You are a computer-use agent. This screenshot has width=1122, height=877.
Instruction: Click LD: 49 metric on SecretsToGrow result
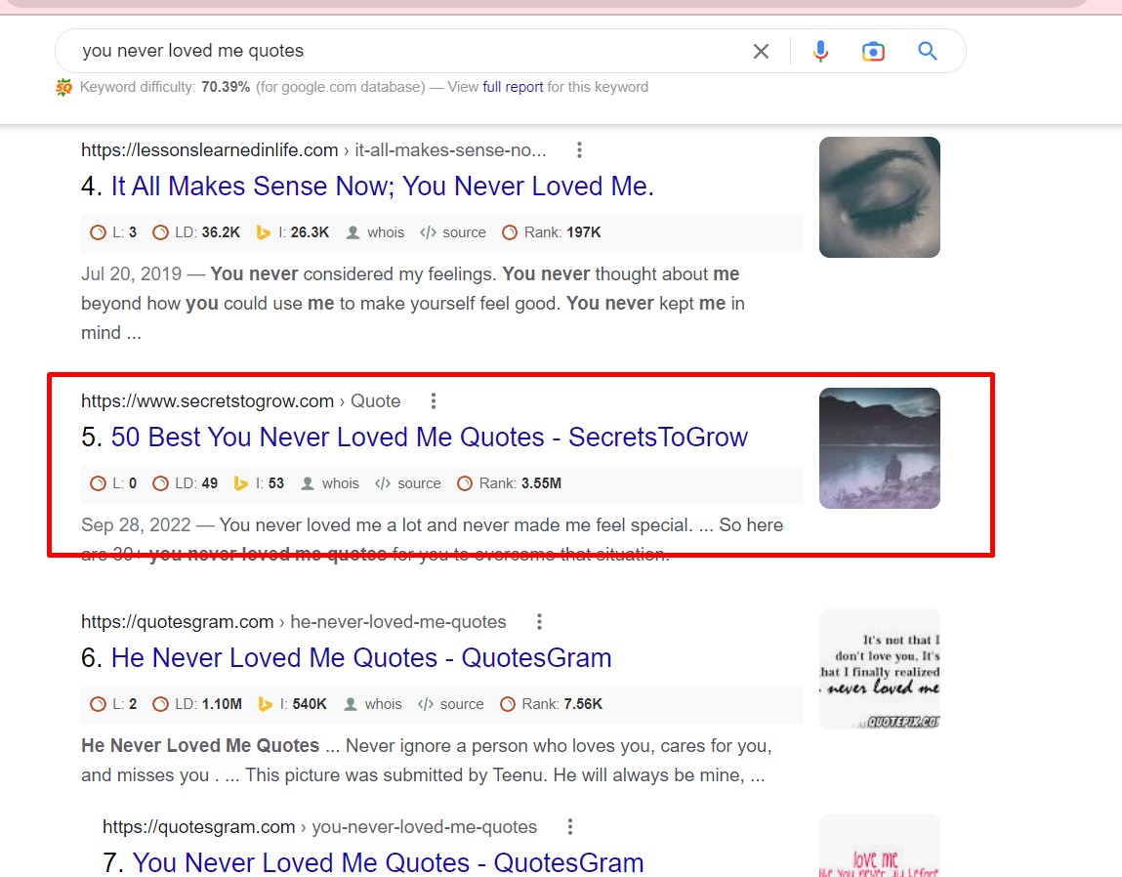click(x=186, y=483)
